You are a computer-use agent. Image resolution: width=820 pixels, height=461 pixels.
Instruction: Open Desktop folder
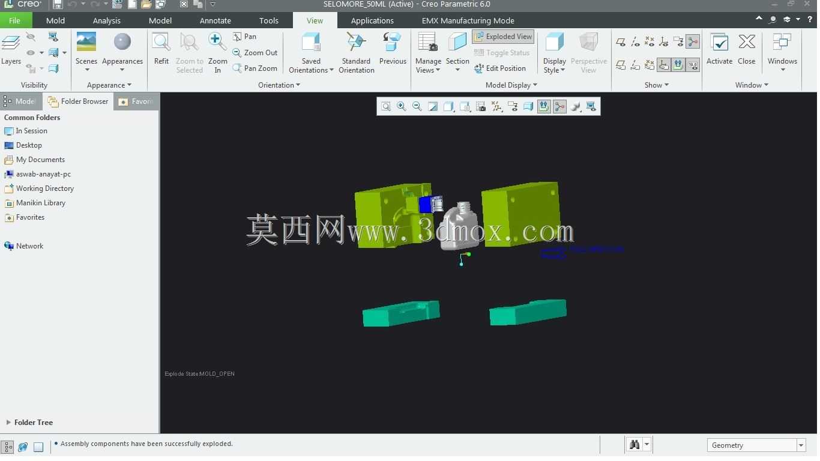pyautogui.click(x=23, y=145)
